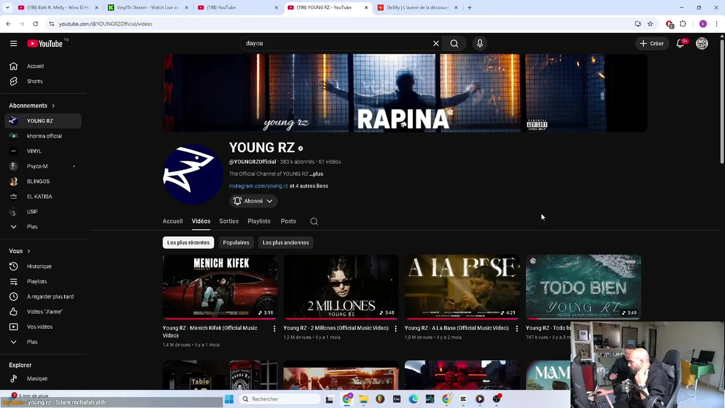Open the Abonné subscription dropdown
The width and height of the screenshot is (725, 408).
(253, 201)
